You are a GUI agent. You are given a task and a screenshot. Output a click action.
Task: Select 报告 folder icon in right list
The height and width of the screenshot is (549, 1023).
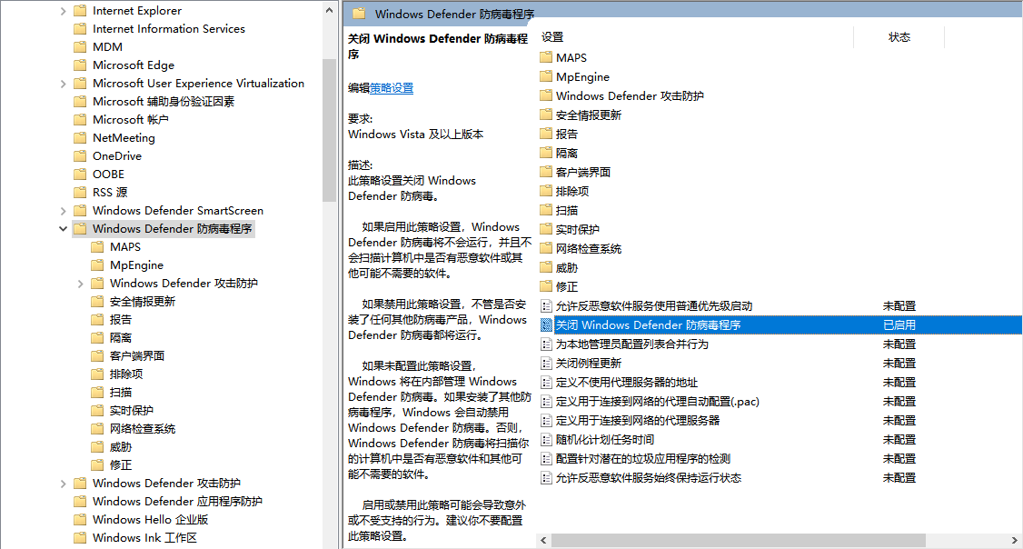pyautogui.click(x=546, y=134)
